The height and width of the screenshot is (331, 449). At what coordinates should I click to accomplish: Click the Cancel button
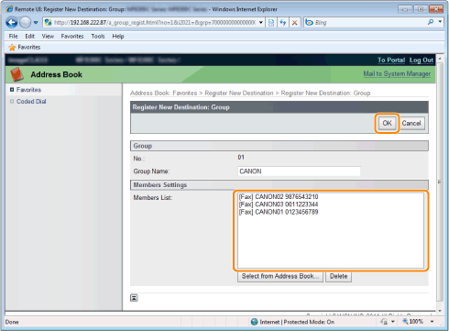pos(411,123)
